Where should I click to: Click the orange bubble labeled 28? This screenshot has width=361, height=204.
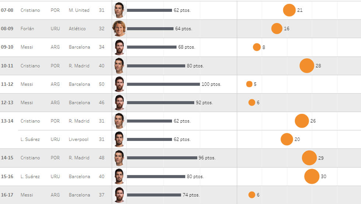(307, 66)
